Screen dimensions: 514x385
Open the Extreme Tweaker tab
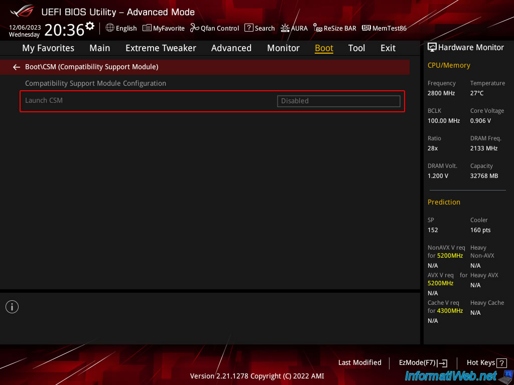click(161, 48)
